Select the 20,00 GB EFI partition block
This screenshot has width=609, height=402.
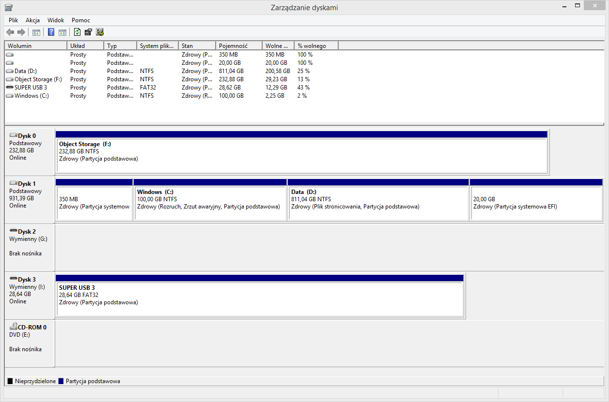pyautogui.click(x=535, y=203)
